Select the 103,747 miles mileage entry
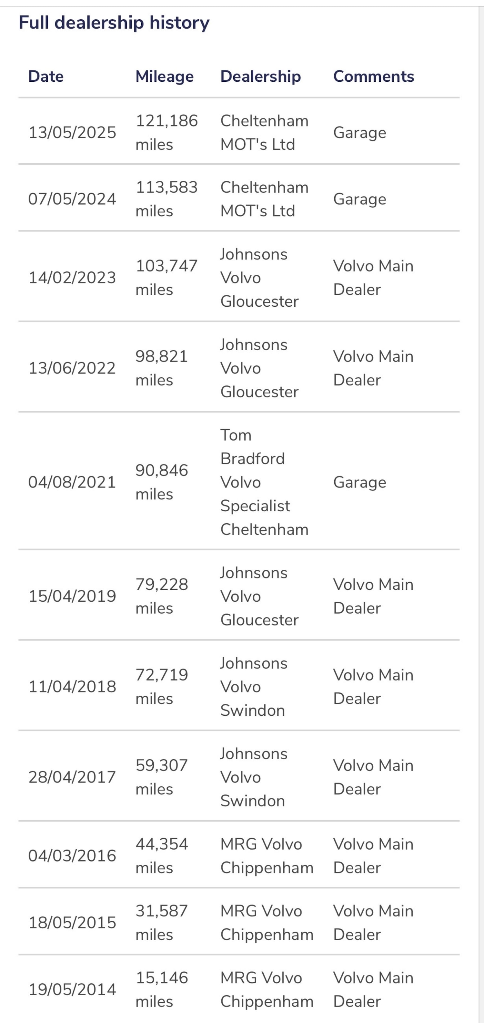Screen dimensions: 484x1023 pos(166,277)
